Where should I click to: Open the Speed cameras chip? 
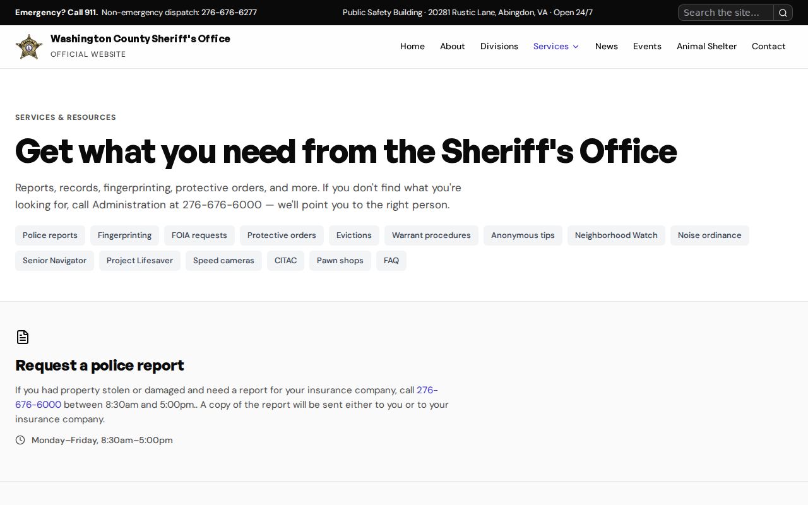[x=223, y=261]
